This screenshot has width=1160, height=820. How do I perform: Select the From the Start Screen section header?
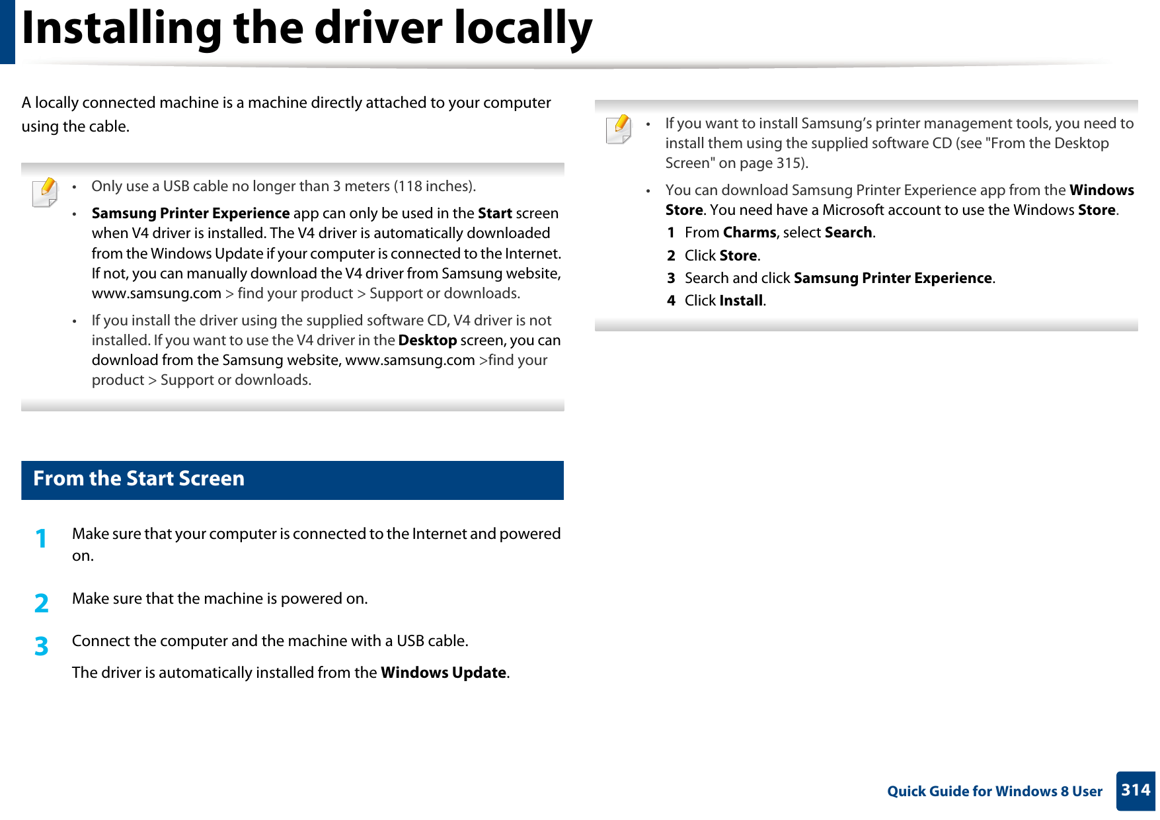(137, 478)
